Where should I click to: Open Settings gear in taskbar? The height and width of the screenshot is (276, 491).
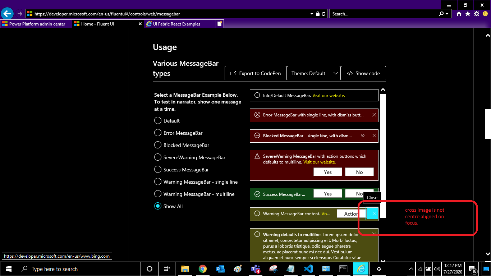tap(378, 269)
